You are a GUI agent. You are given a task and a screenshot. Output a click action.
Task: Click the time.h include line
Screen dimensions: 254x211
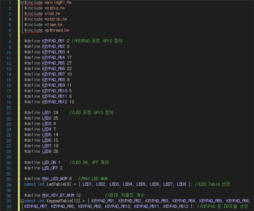(x=43, y=25)
